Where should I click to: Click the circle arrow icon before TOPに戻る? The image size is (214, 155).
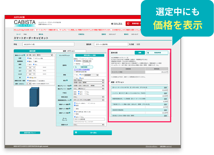click(x=112, y=24)
